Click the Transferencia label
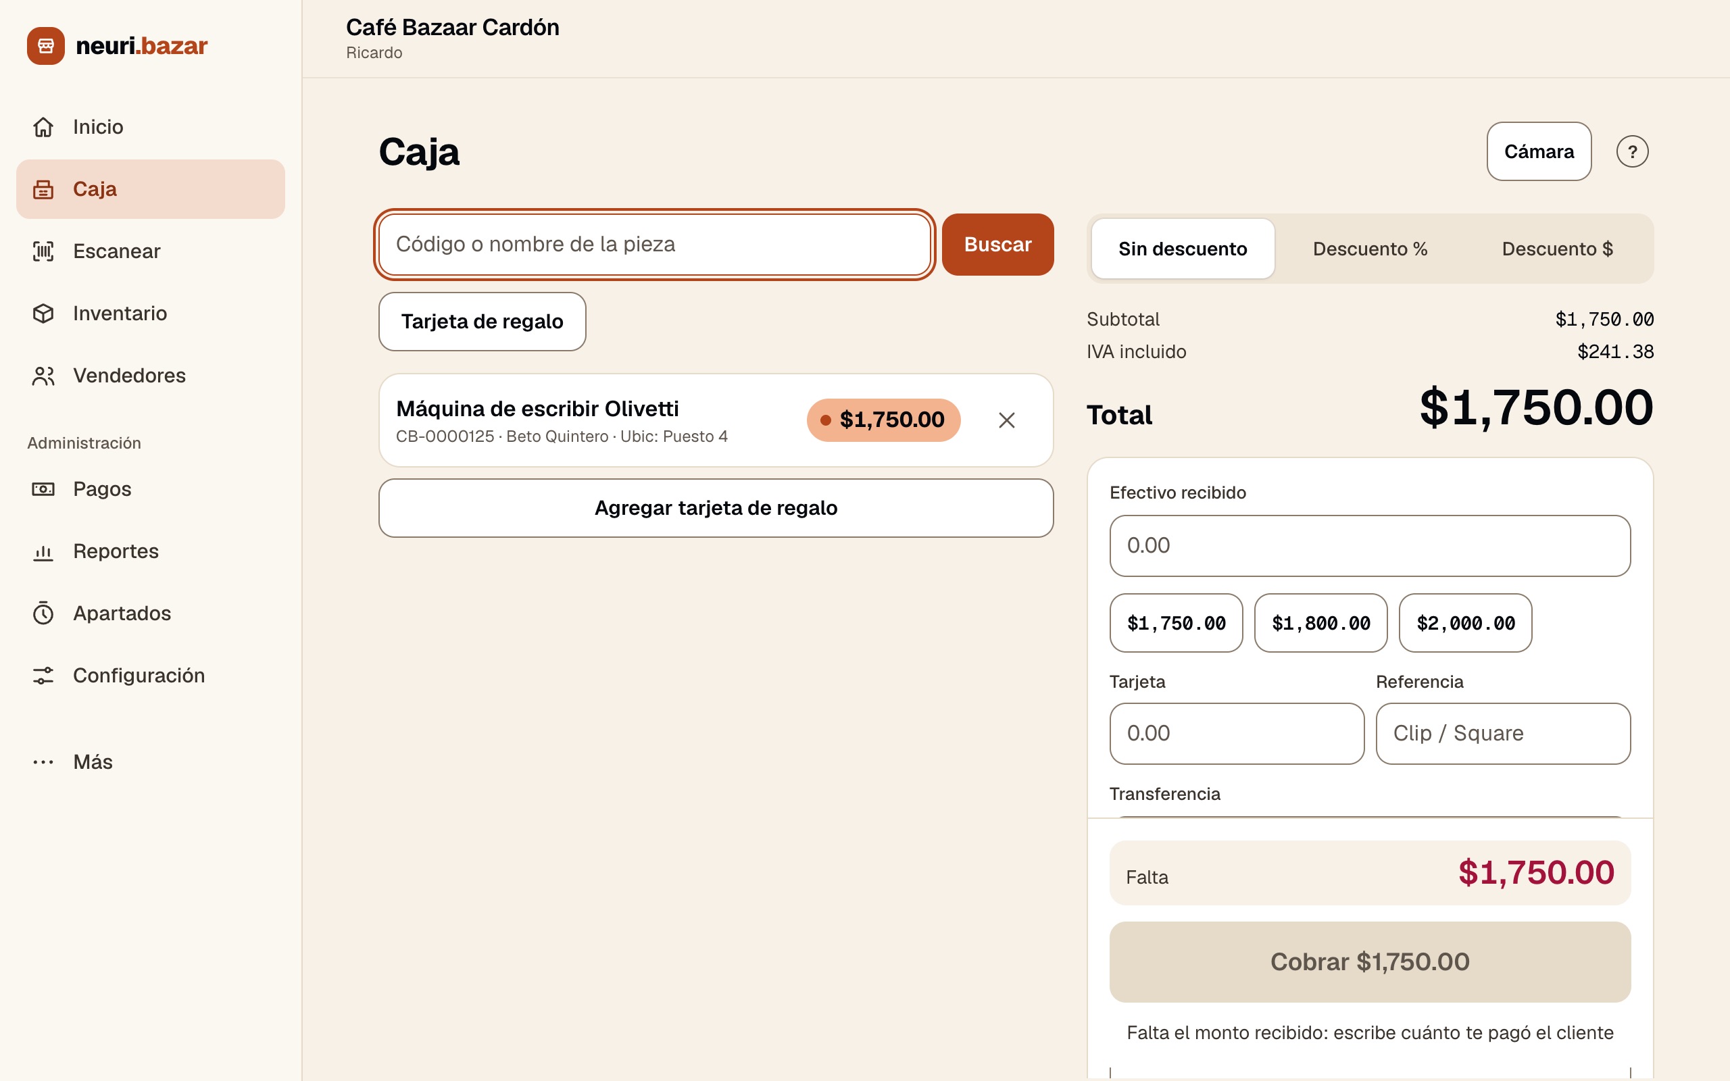The width and height of the screenshot is (1730, 1081). point(1164,794)
